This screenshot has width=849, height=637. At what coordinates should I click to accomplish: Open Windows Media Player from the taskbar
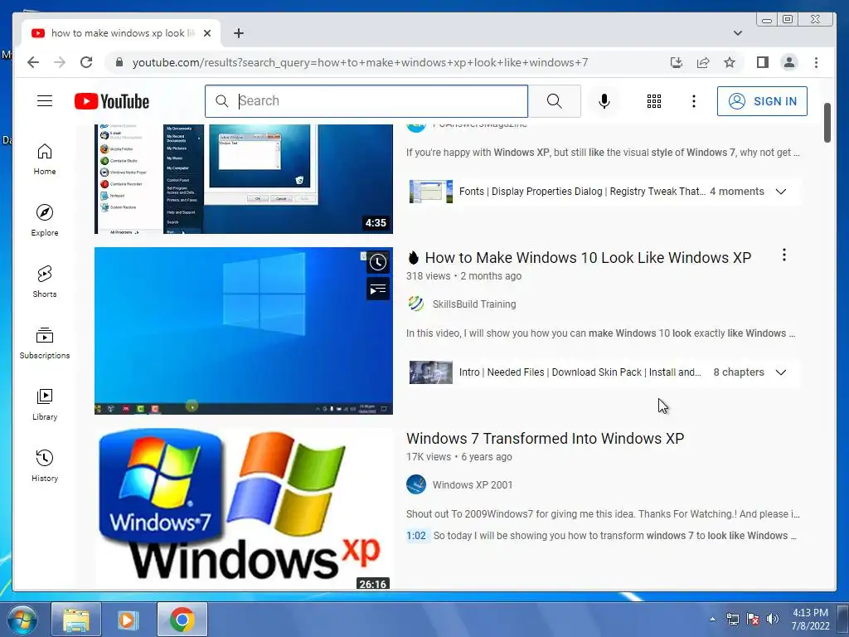[129, 619]
